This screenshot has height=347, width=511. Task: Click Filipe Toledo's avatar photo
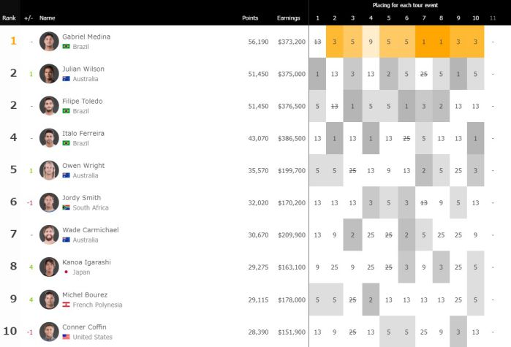[x=49, y=106]
